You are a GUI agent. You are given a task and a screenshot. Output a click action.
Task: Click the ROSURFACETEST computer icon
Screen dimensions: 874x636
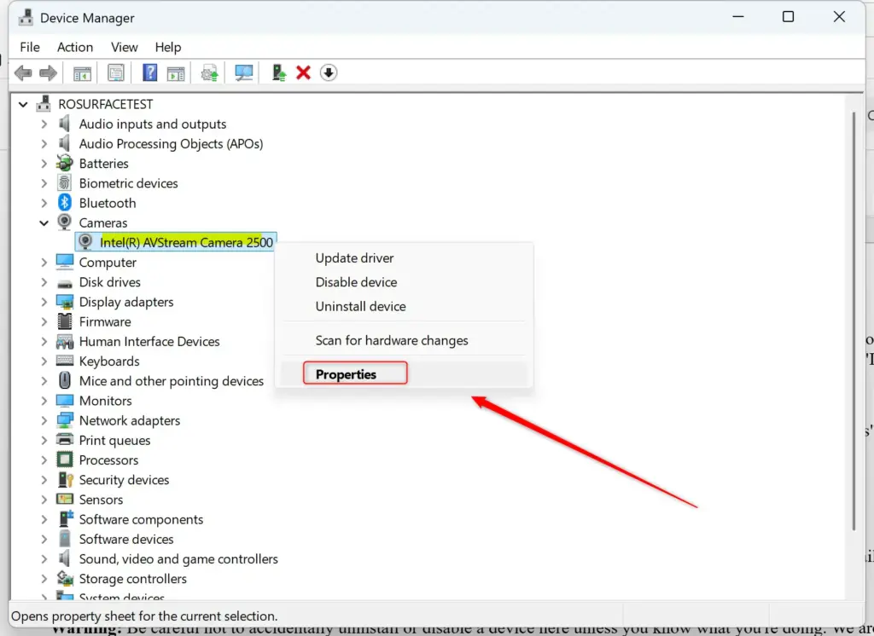tap(44, 104)
